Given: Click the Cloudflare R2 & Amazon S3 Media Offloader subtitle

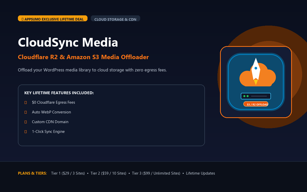Looking at the screenshot, I should tap(83, 57).
